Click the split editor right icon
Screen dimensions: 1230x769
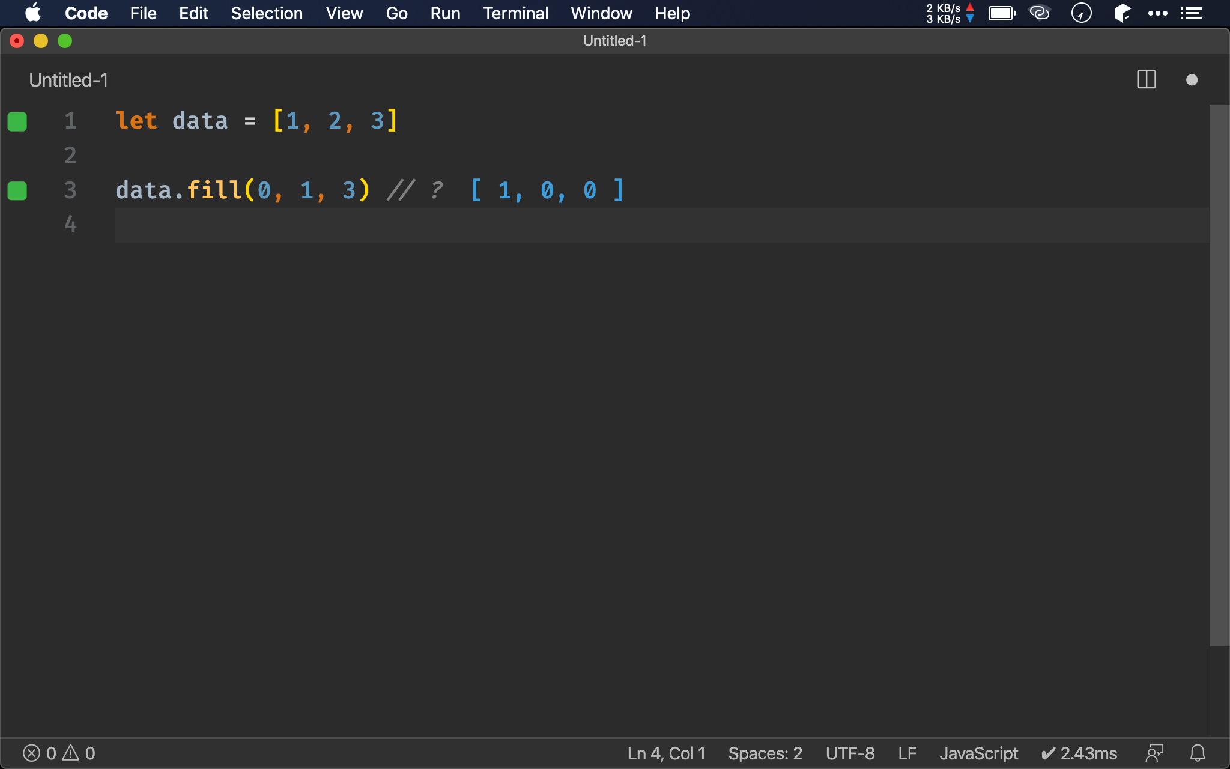pyautogui.click(x=1146, y=80)
